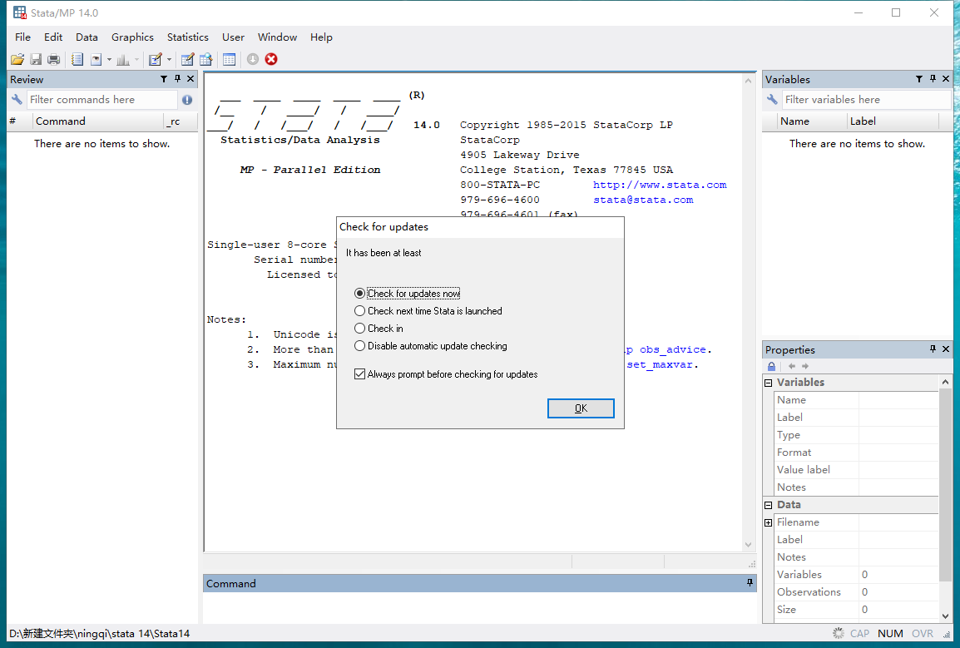Click the Label column header in Variables

893,121
